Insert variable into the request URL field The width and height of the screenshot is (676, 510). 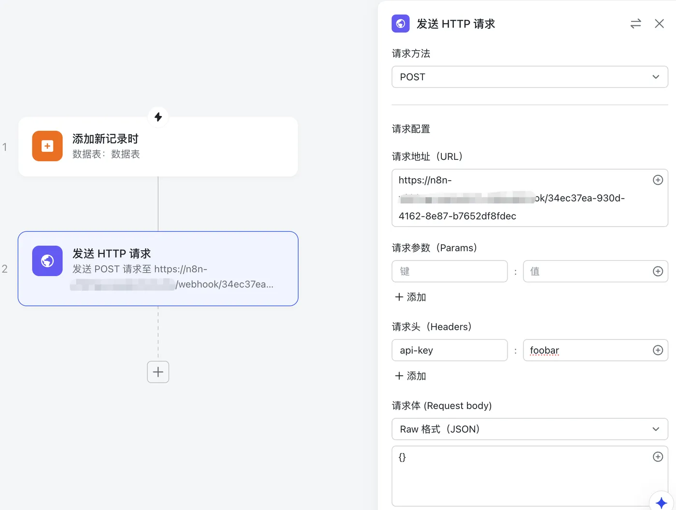point(658,180)
